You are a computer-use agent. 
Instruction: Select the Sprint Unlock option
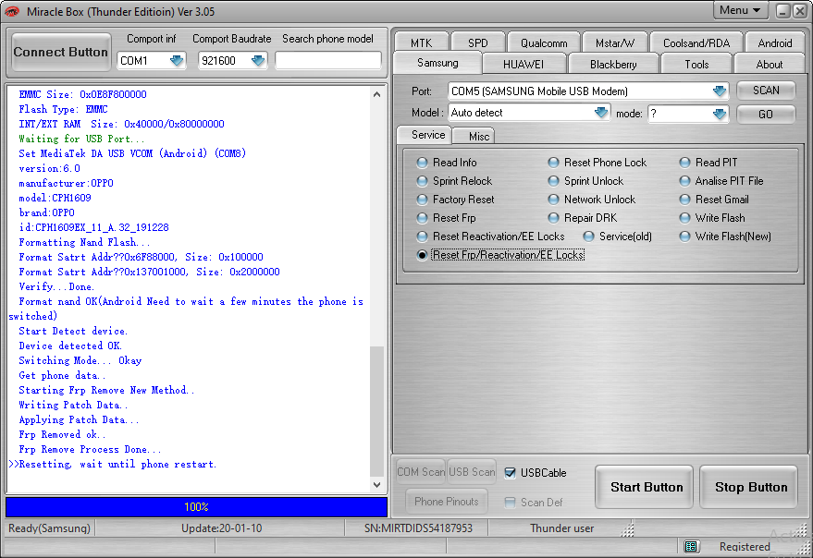click(585, 181)
